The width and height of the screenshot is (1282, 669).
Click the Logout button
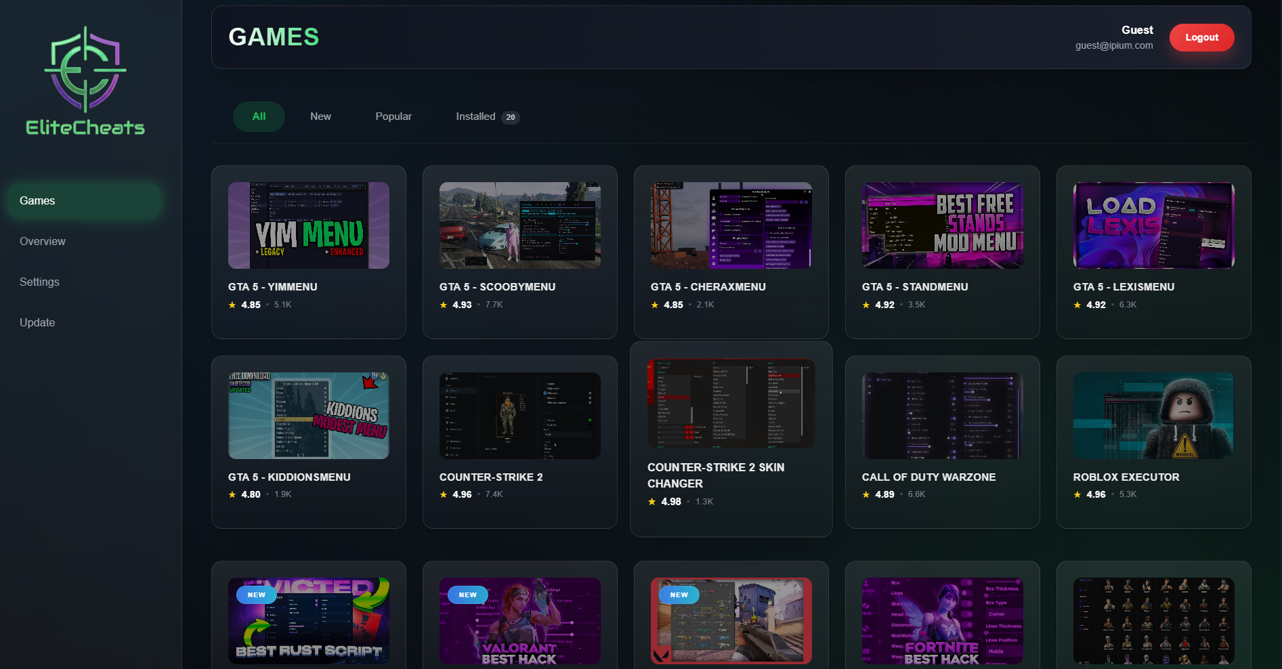coord(1201,37)
